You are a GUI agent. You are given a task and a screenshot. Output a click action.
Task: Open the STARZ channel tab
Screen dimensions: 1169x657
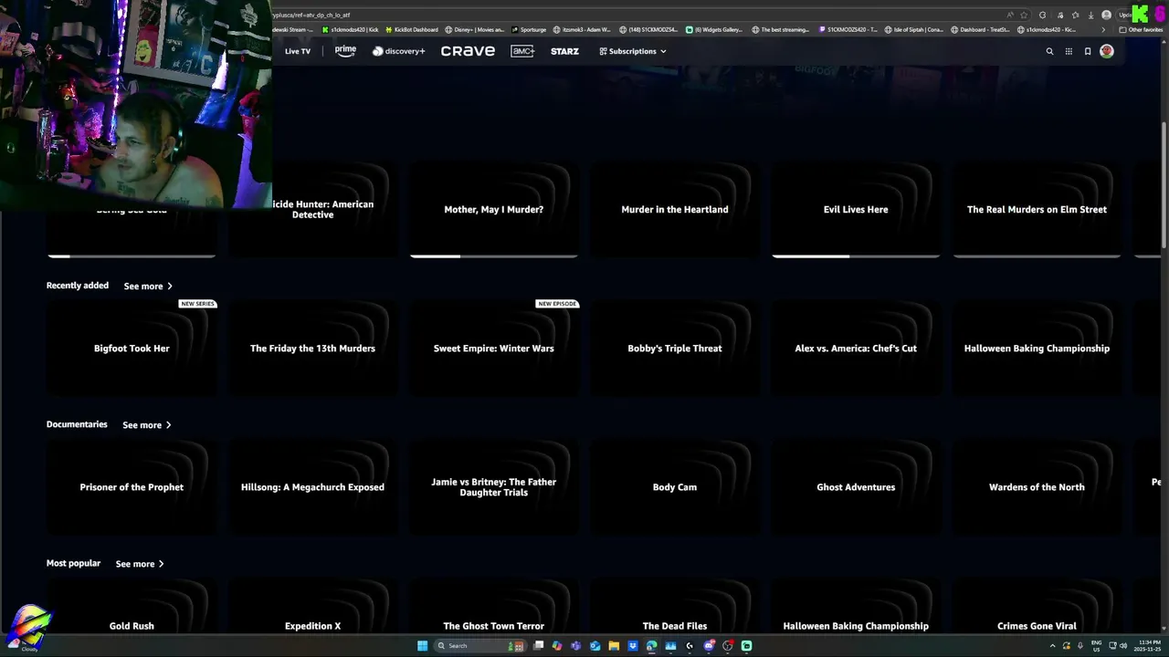click(564, 51)
